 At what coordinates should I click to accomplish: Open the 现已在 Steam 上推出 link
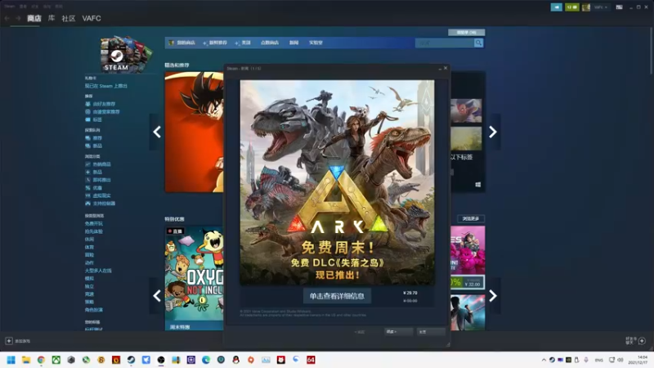click(106, 86)
